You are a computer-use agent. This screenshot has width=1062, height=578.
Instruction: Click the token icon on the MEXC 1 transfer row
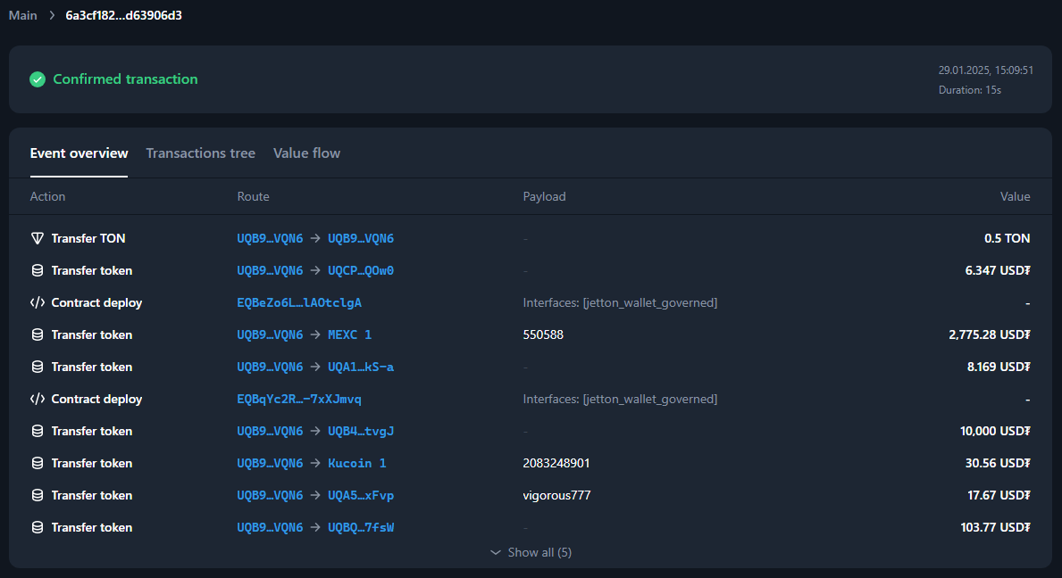(x=38, y=334)
